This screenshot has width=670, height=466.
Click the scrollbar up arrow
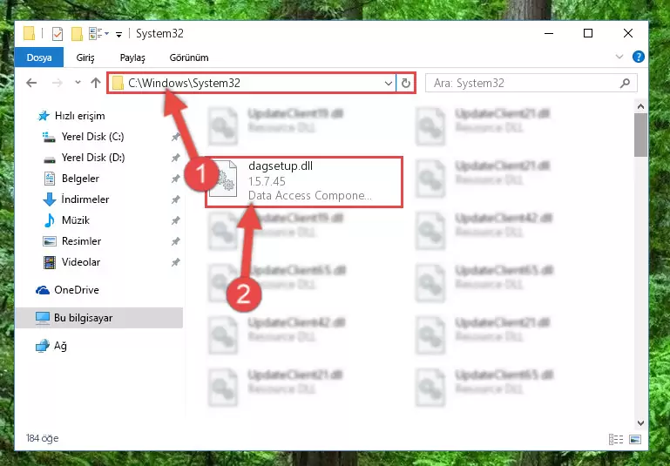(x=640, y=106)
